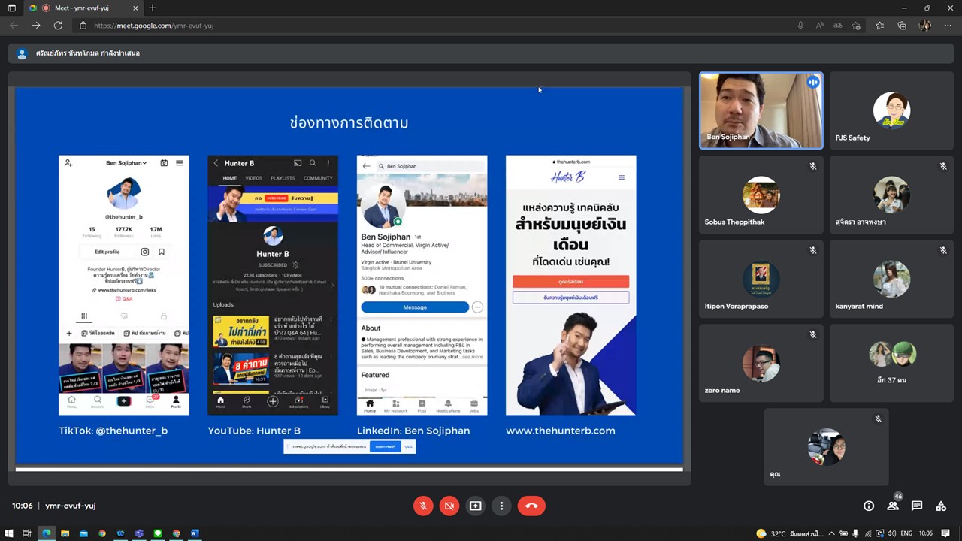
Task: Select PJS Safety participant tile
Action: (x=891, y=110)
